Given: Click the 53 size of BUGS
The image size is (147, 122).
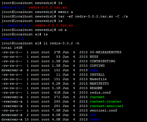Looking at the screenshot, I should (58, 57).
